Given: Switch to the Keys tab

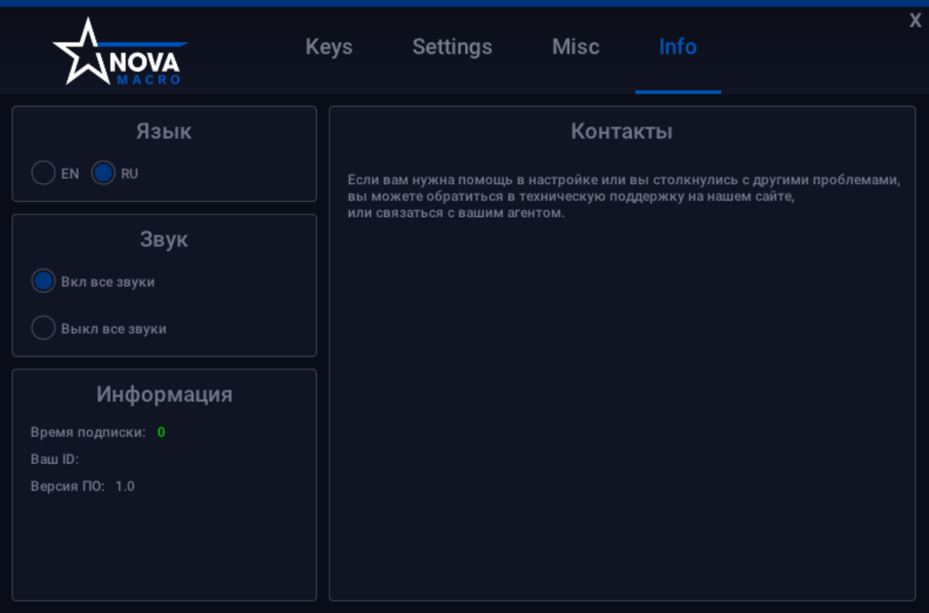Looking at the screenshot, I should click(x=329, y=47).
